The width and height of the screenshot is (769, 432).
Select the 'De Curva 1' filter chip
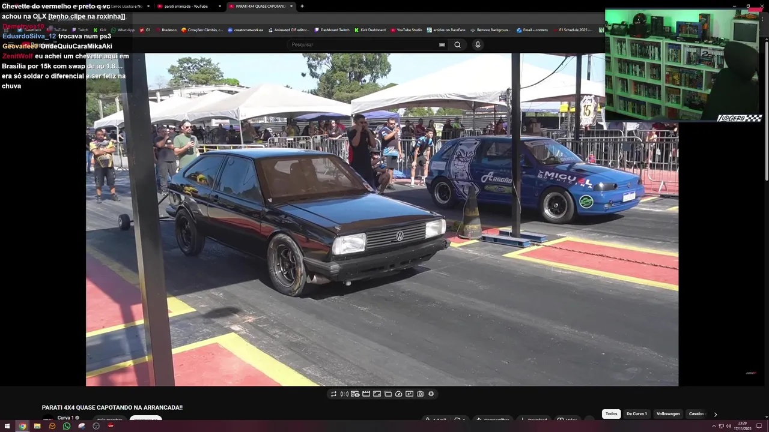click(637, 414)
